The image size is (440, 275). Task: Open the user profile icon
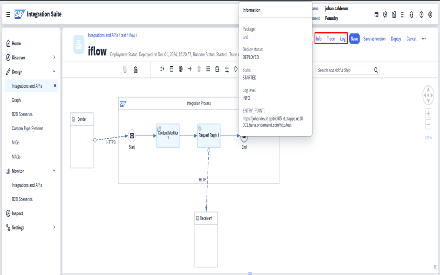(430, 14)
